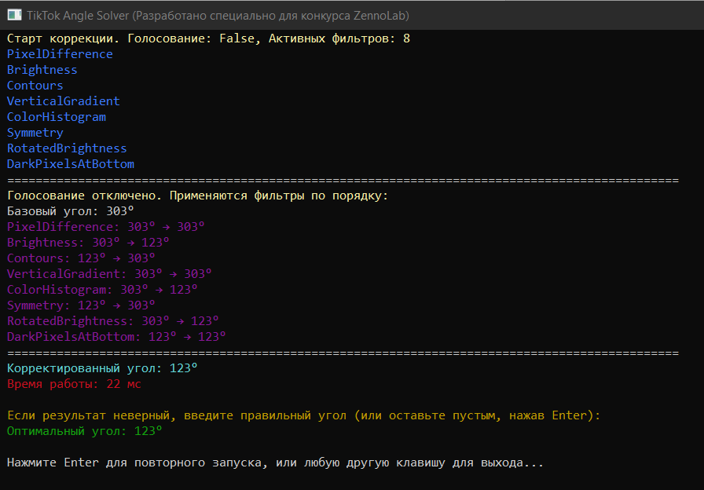Click the console app icon in title bar
The height and width of the screenshot is (490, 704).
[x=14, y=16]
